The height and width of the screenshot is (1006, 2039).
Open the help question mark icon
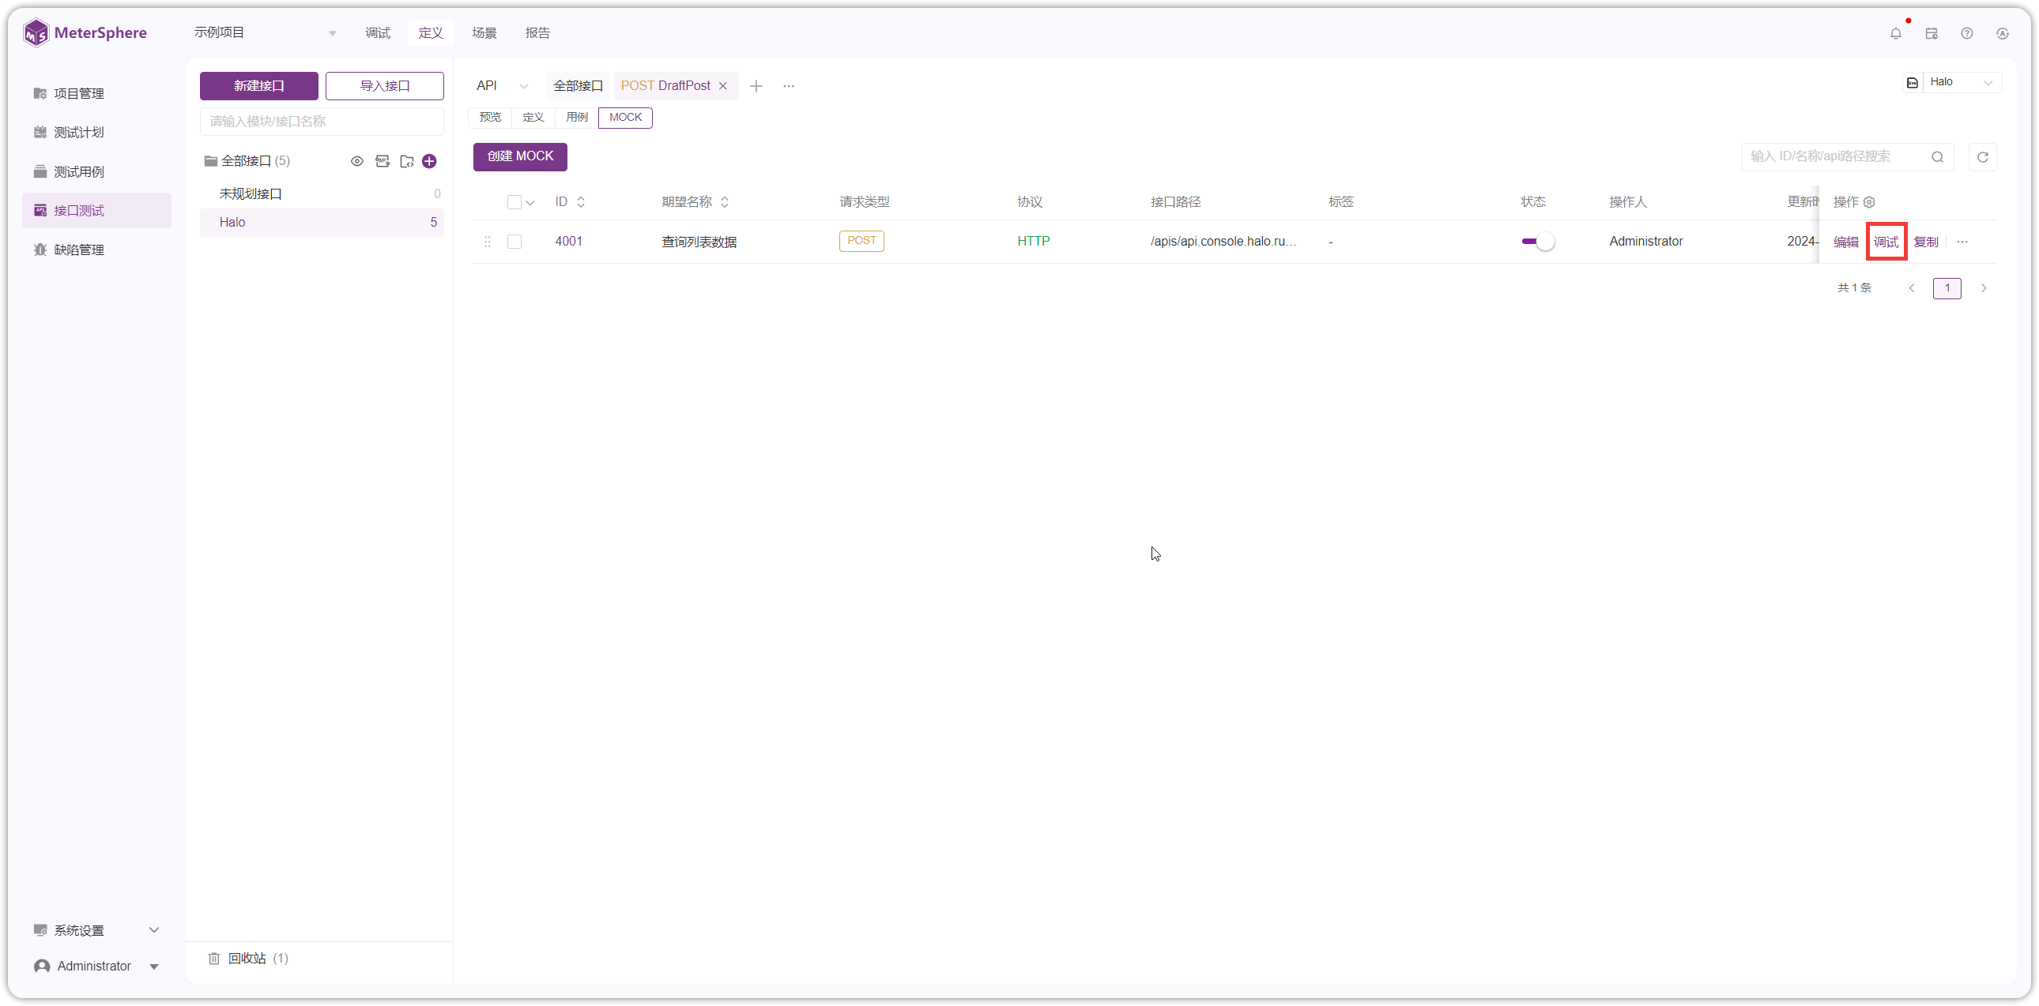[x=1967, y=33]
